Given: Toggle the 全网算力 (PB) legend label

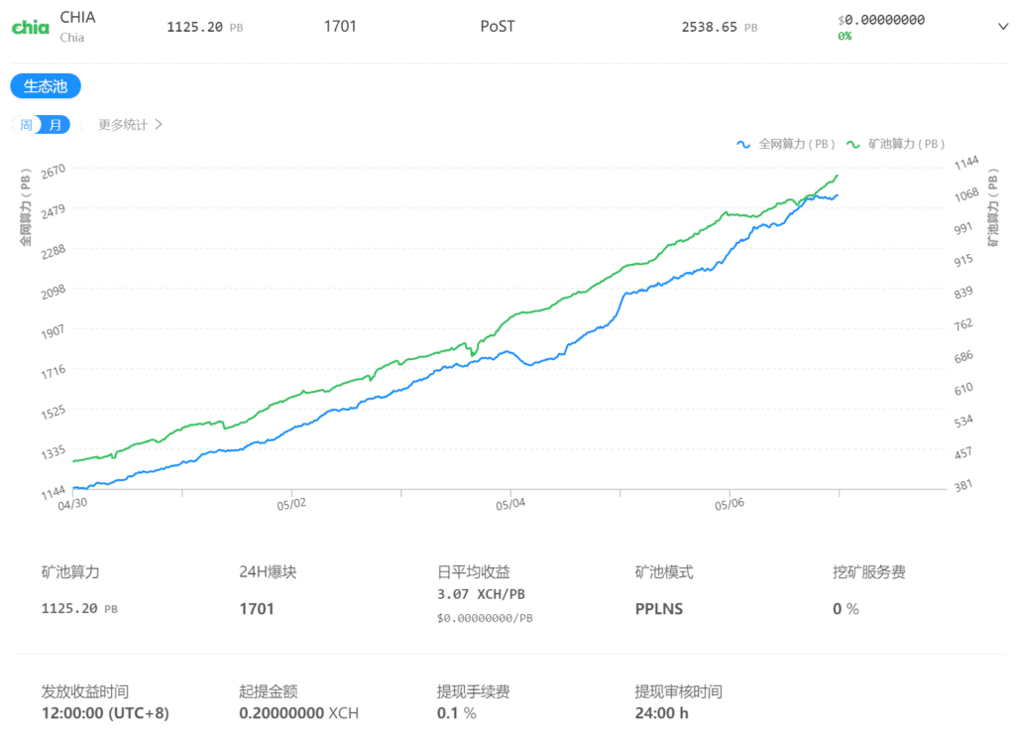Looking at the screenshot, I should click(797, 144).
